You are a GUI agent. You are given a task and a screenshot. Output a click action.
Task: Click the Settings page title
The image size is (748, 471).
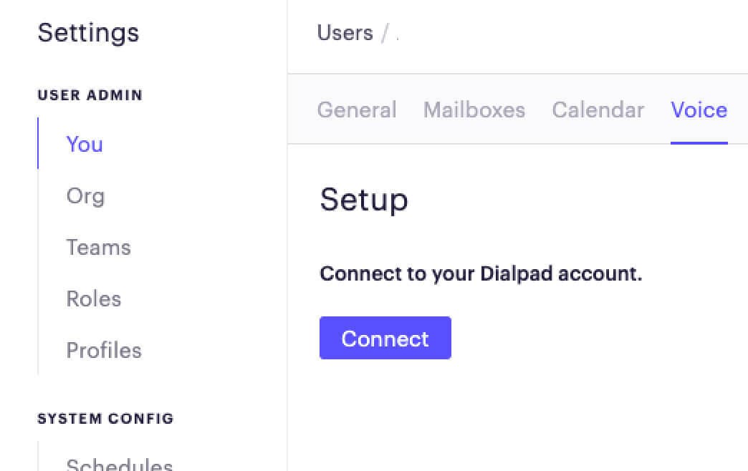(x=88, y=33)
